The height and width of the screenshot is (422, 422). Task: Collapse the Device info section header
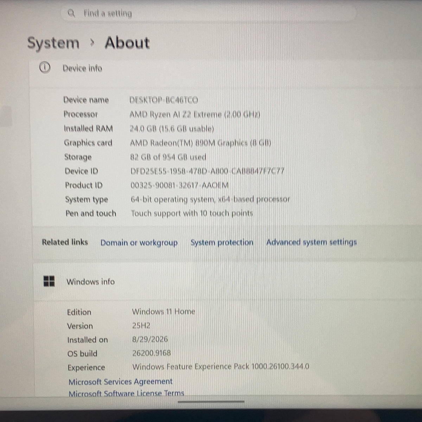[225, 69]
